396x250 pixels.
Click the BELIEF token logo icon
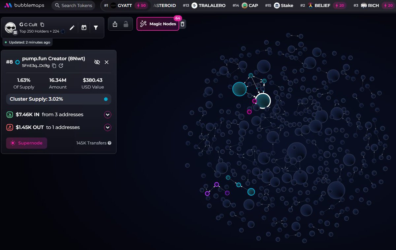(x=310, y=5)
